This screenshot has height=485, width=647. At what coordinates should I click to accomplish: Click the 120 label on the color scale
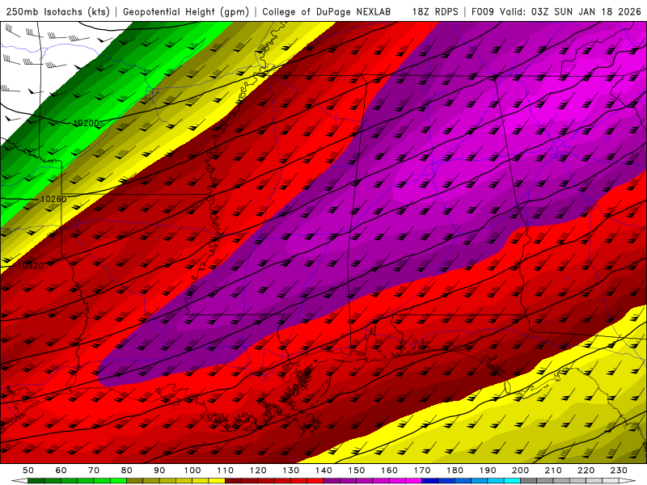(x=258, y=470)
